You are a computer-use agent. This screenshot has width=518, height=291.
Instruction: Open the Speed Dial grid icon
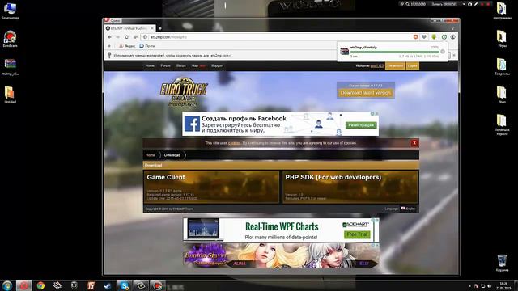pos(135,37)
